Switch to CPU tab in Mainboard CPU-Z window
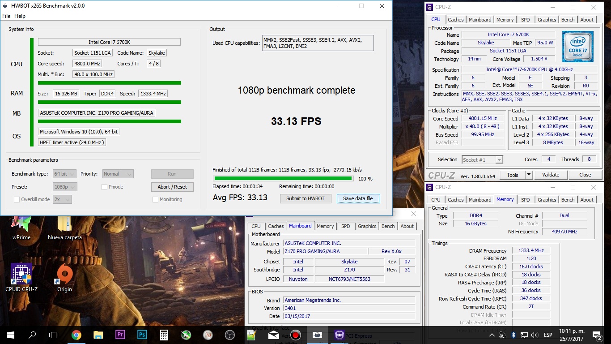This screenshot has width=611, height=344. [x=256, y=226]
